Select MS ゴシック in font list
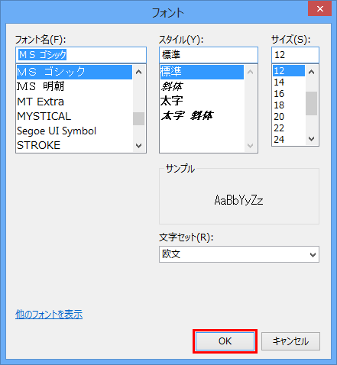This screenshot has width=337, height=365. (x=74, y=72)
